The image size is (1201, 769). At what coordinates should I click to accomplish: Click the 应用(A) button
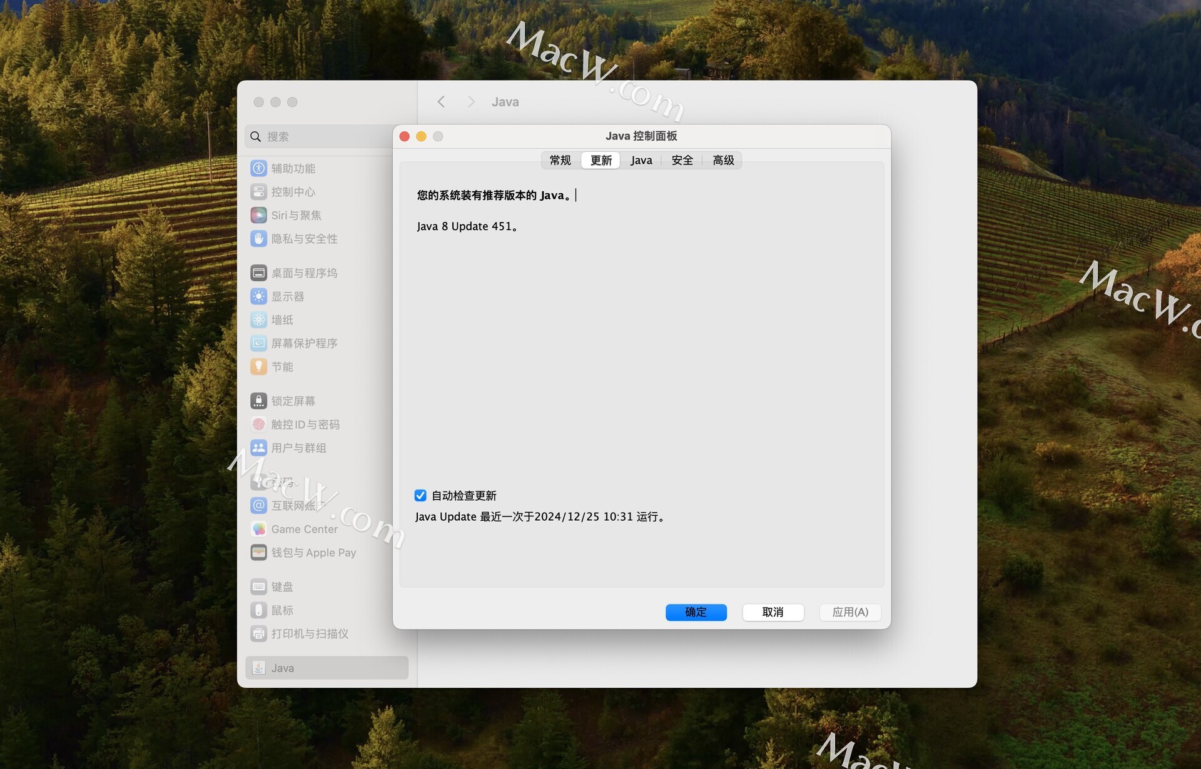click(x=850, y=612)
